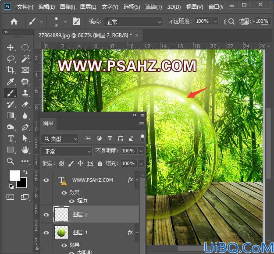Filter layers by shape layers
The width and height of the screenshot is (274, 254).
(120, 138)
